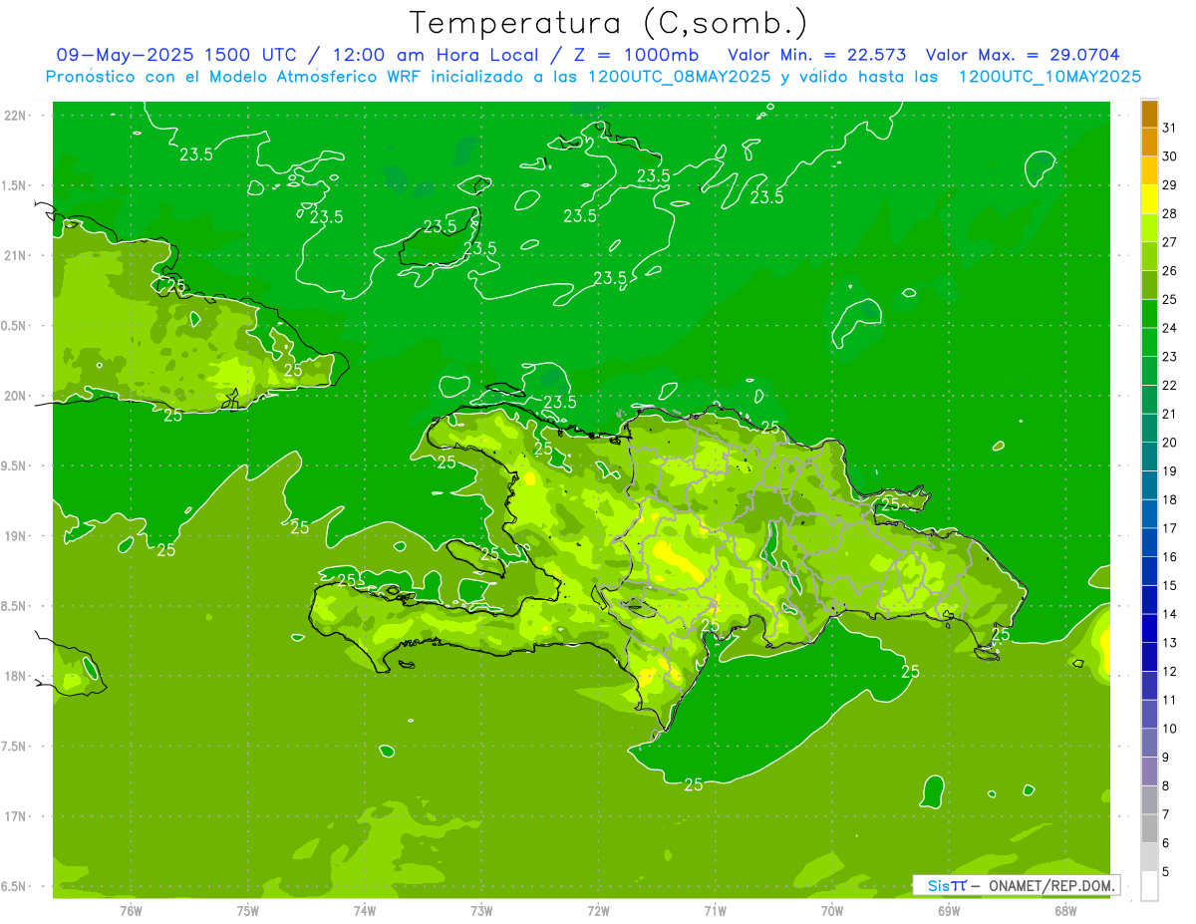This screenshot has width=1196, height=924.
Task: Click the title 'Temperatura (C,somb.)'
Action: coord(609,23)
